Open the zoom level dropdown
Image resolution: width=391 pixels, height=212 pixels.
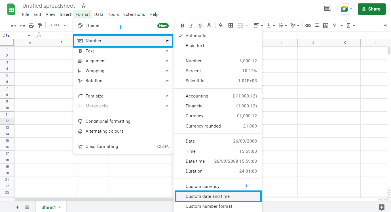[x=58, y=25]
